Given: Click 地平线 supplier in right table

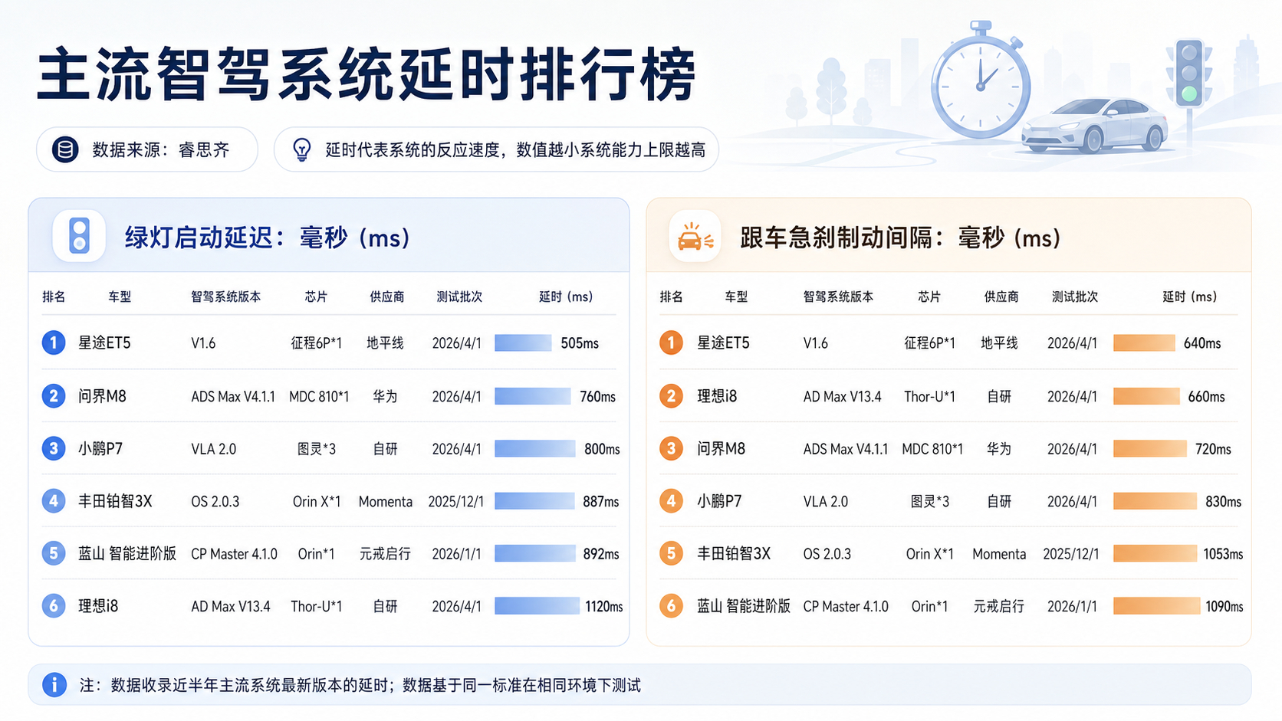Looking at the screenshot, I should [x=999, y=342].
